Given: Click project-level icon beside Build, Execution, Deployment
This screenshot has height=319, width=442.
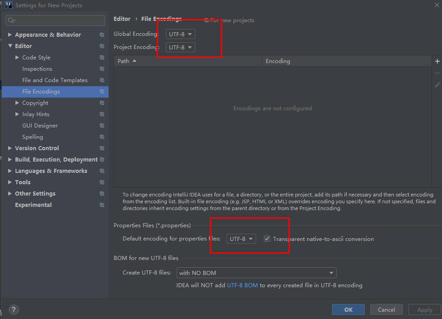Looking at the screenshot, I should (102, 160).
